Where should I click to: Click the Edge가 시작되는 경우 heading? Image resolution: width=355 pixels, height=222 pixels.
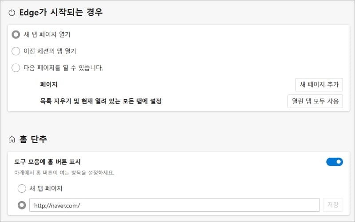click(x=61, y=12)
